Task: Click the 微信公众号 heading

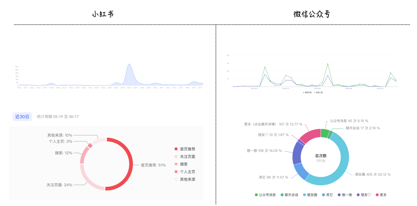Action: [312, 14]
